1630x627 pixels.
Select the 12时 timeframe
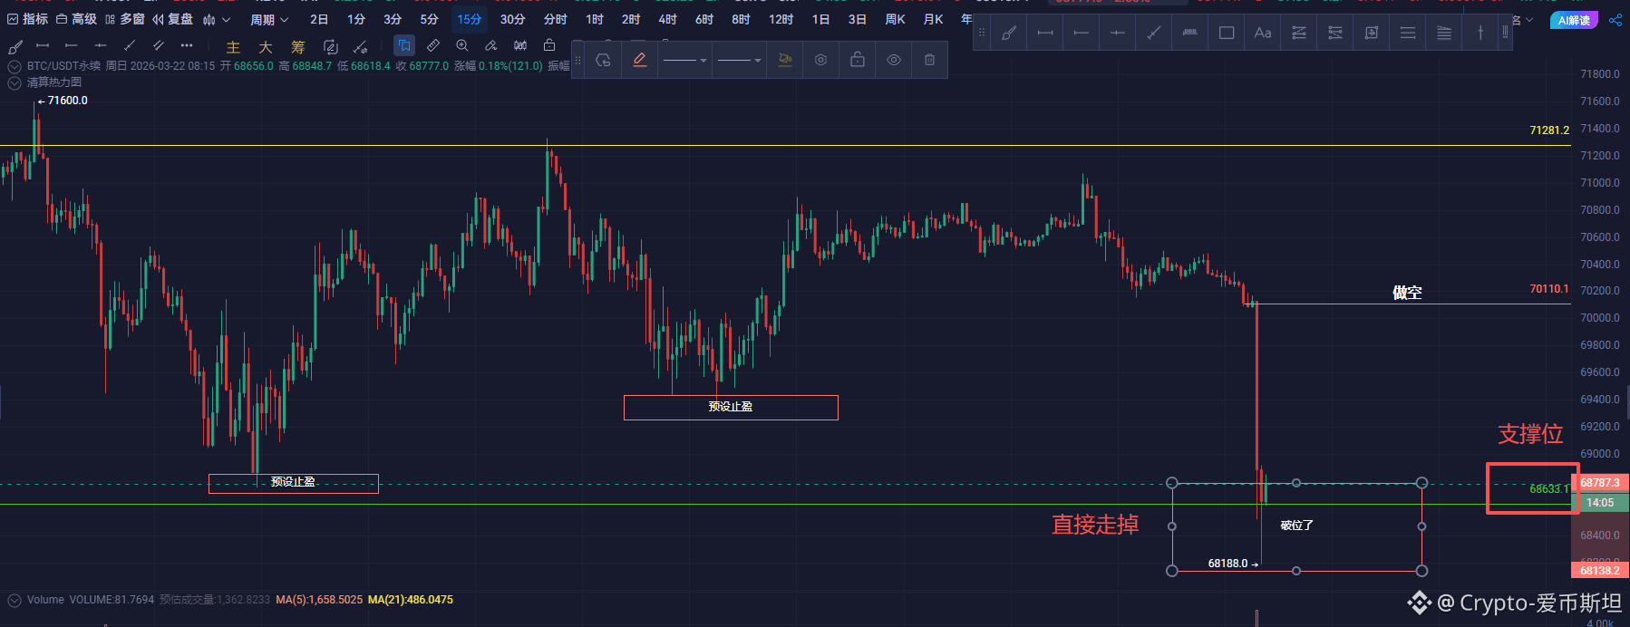(781, 19)
